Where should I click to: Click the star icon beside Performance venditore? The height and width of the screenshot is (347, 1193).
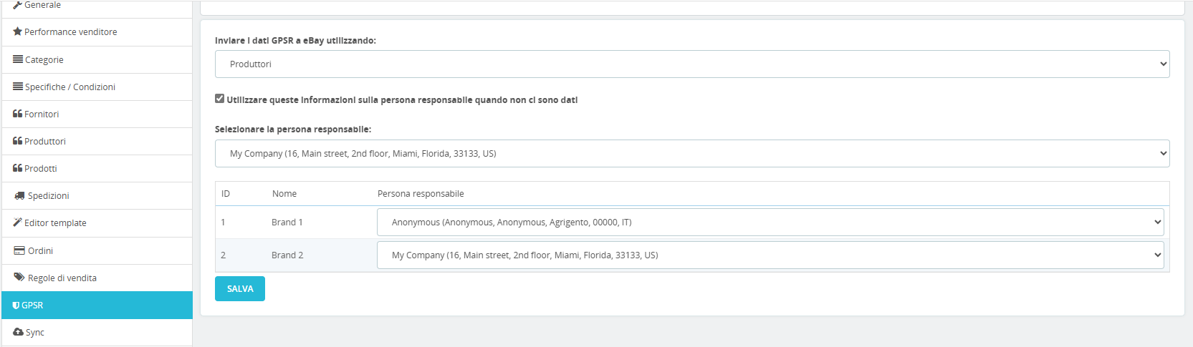click(x=18, y=31)
